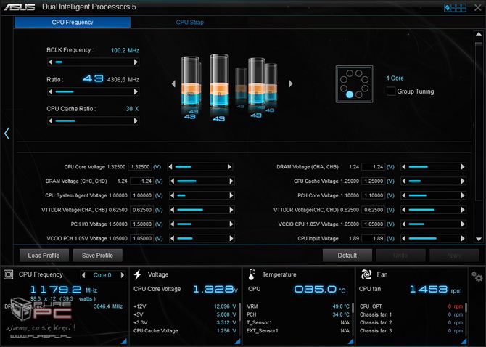Edit PCH Core Voltage value field
The width and height of the screenshot is (486, 347).
(x=374, y=195)
